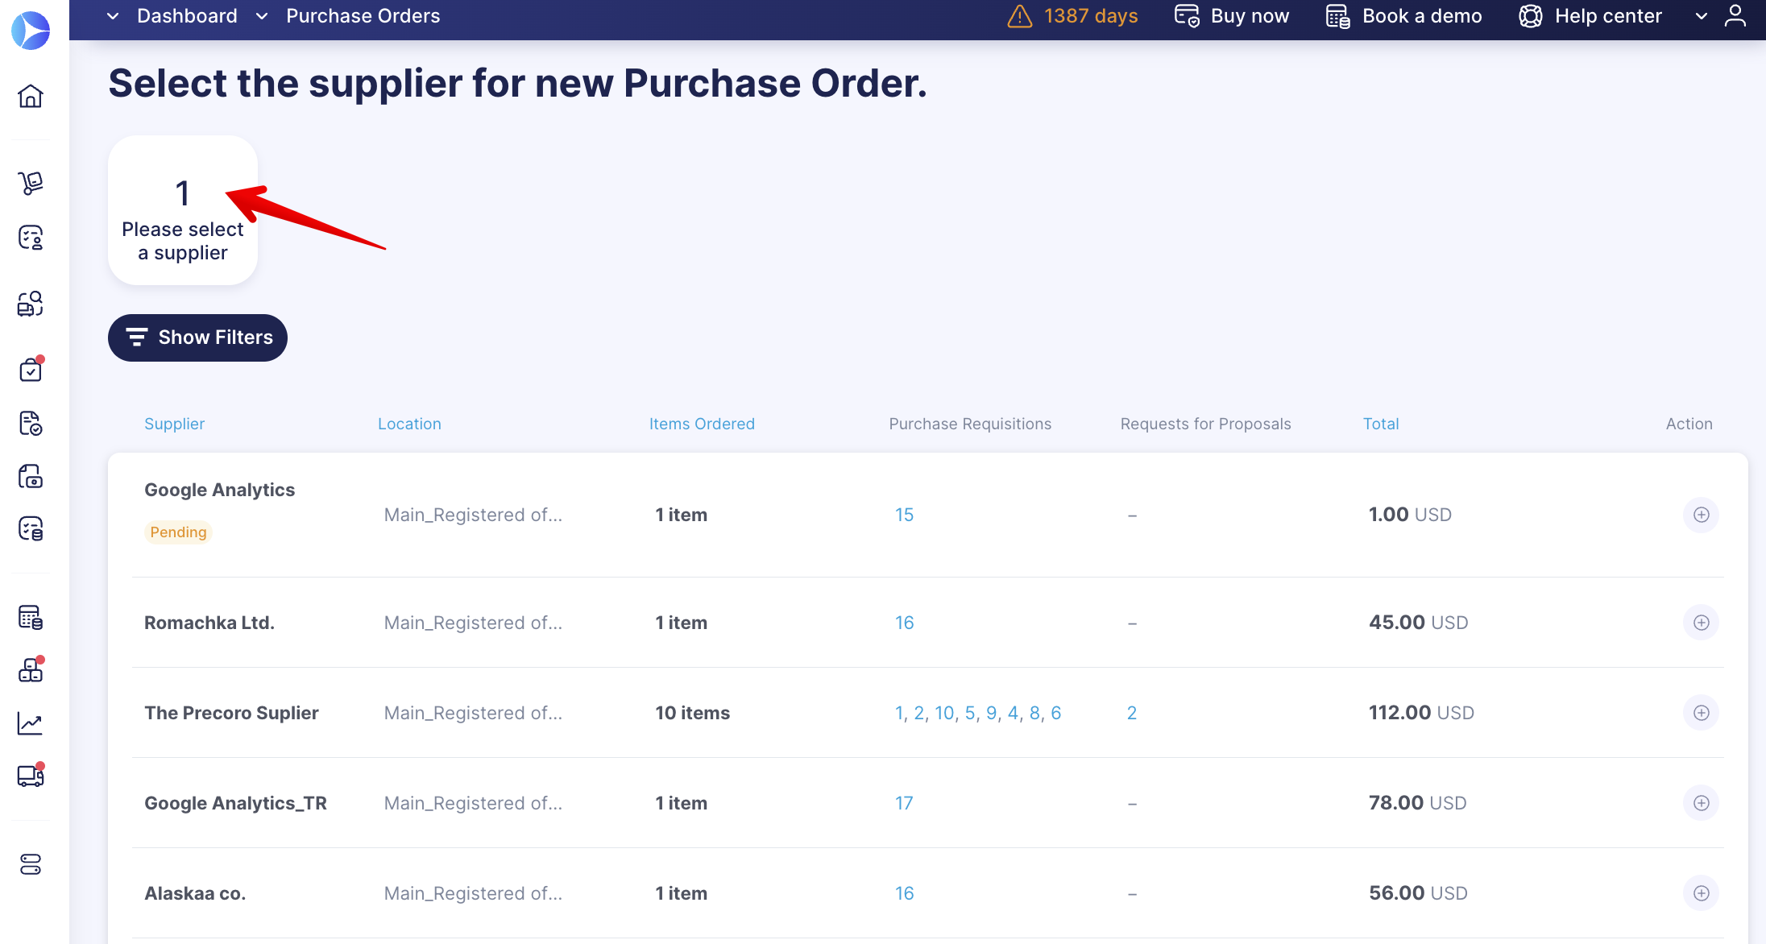Add The Precoro Suplier with plus icon
This screenshot has height=944, width=1766.
click(x=1702, y=713)
